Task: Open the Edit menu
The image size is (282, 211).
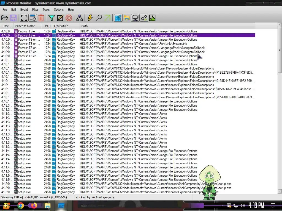Action: [13, 10]
